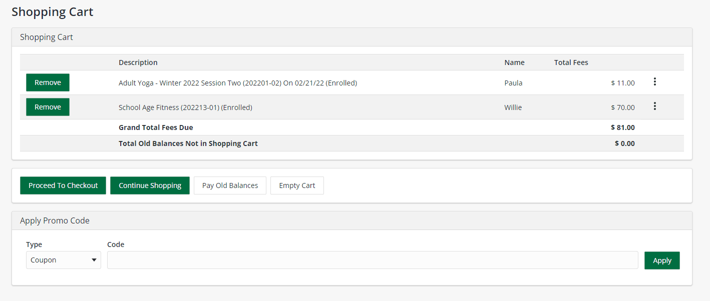Viewport: 710px width, 301px height.
Task: Open the three-dot menu for School Age Fitness
Action: click(654, 106)
